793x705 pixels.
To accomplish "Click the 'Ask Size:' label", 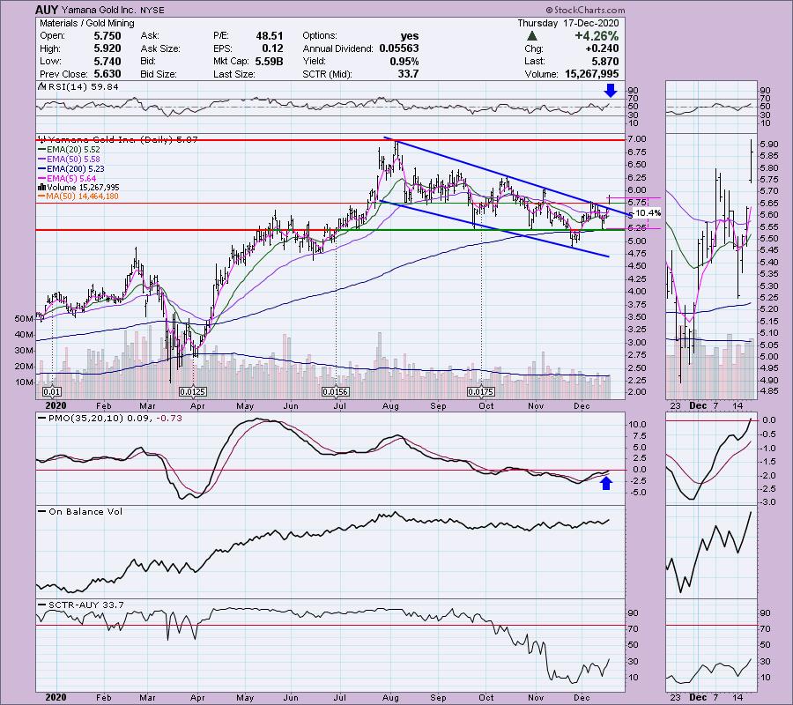I will tap(160, 48).
